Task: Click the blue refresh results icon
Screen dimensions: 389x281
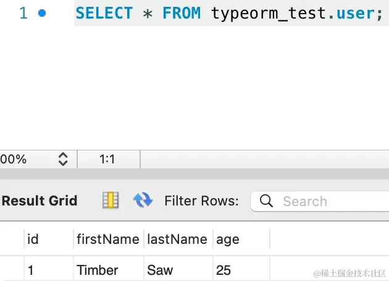Action: (x=143, y=200)
